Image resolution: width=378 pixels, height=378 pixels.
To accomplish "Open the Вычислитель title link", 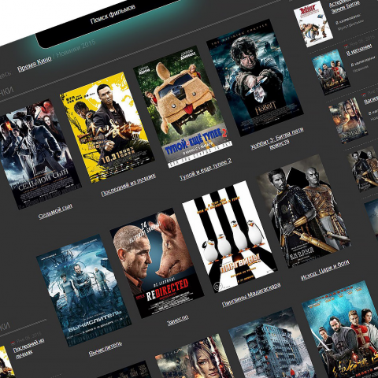I will pyautogui.click(x=106, y=349).
